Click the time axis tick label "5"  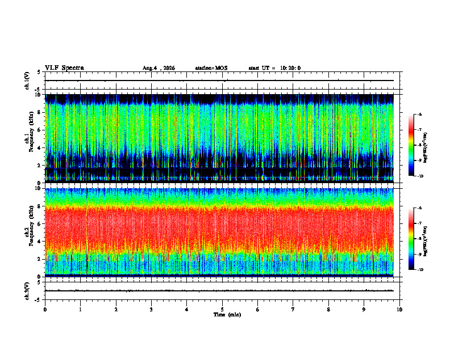(x=222, y=310)
